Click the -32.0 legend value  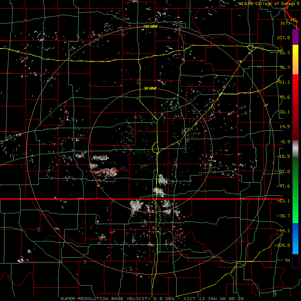[x=283, y=172]
